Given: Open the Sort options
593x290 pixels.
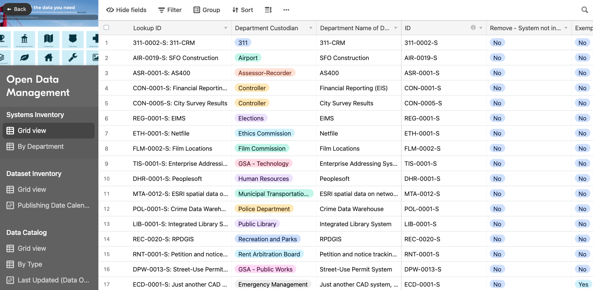Looking at the screenshot, I should (242, 10).
